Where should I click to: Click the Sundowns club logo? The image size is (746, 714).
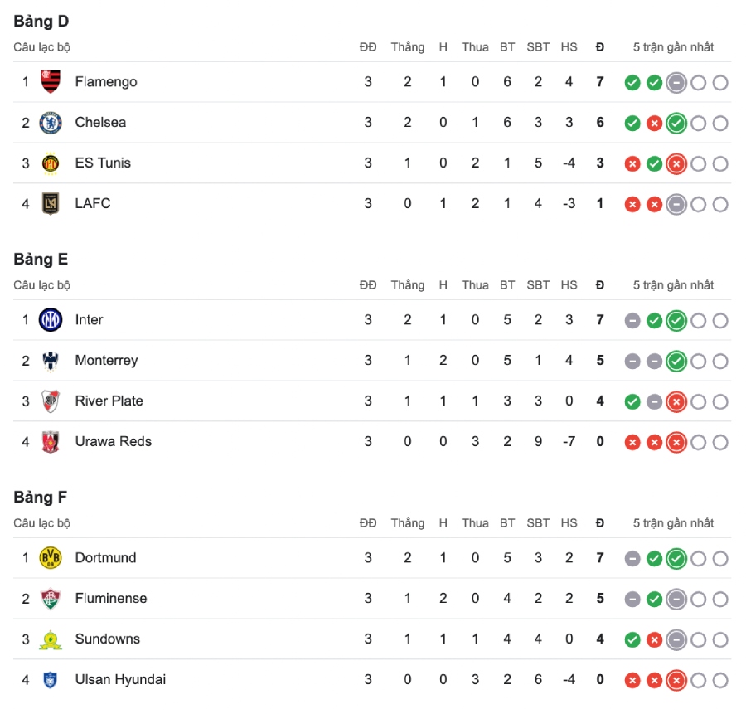pyautogui.click(x=51, y=639)
